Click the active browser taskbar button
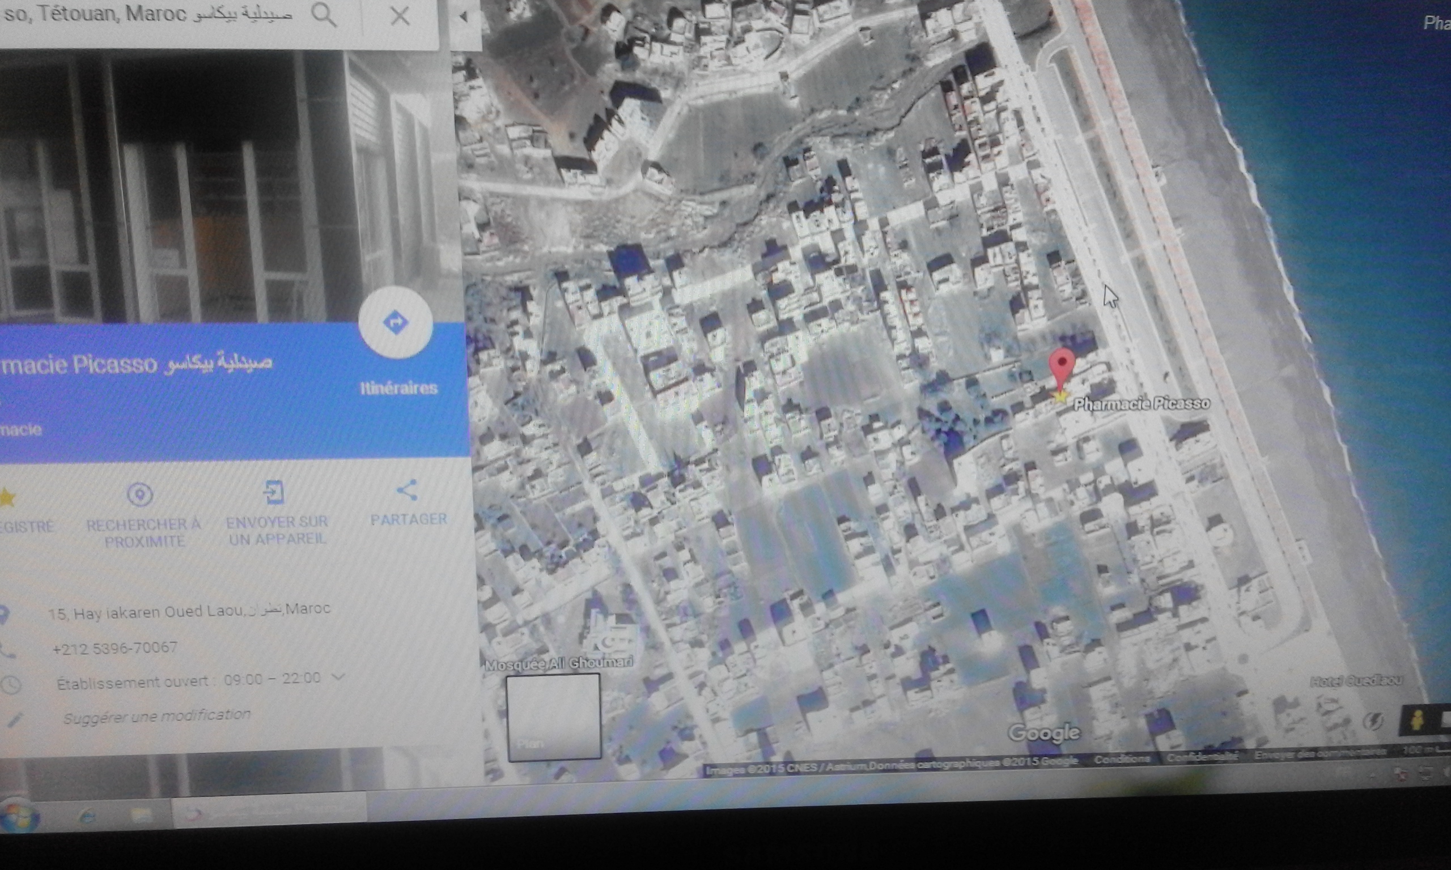This screenshot has width=1451, height=870. [x=270, y=811]
